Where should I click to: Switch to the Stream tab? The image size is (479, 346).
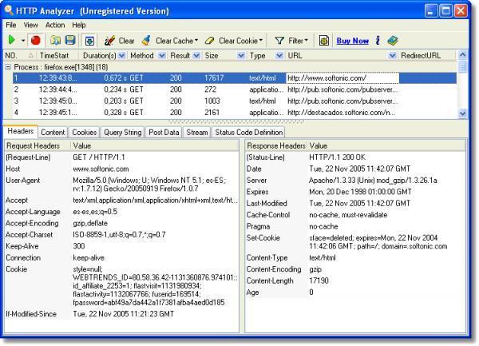197,133
